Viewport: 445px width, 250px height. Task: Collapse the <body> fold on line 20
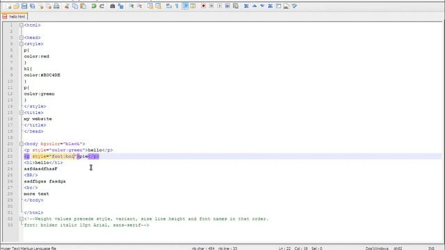(x=22, y=144)
